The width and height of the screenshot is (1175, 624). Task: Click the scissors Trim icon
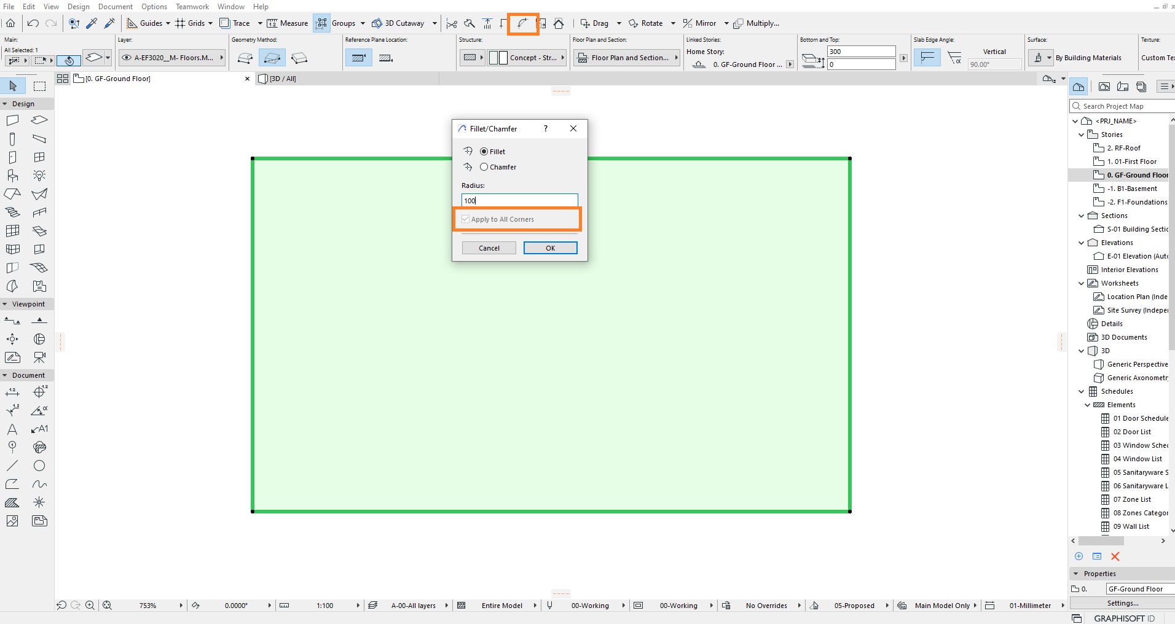pos(452,23)
